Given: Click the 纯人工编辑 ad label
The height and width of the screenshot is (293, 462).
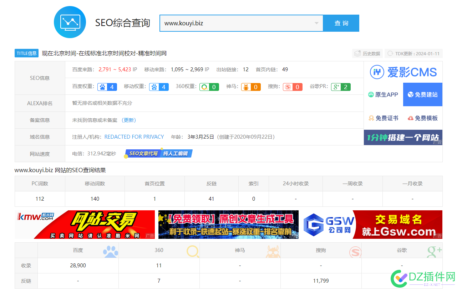Looking at the screenshot, I should point(176,154).
